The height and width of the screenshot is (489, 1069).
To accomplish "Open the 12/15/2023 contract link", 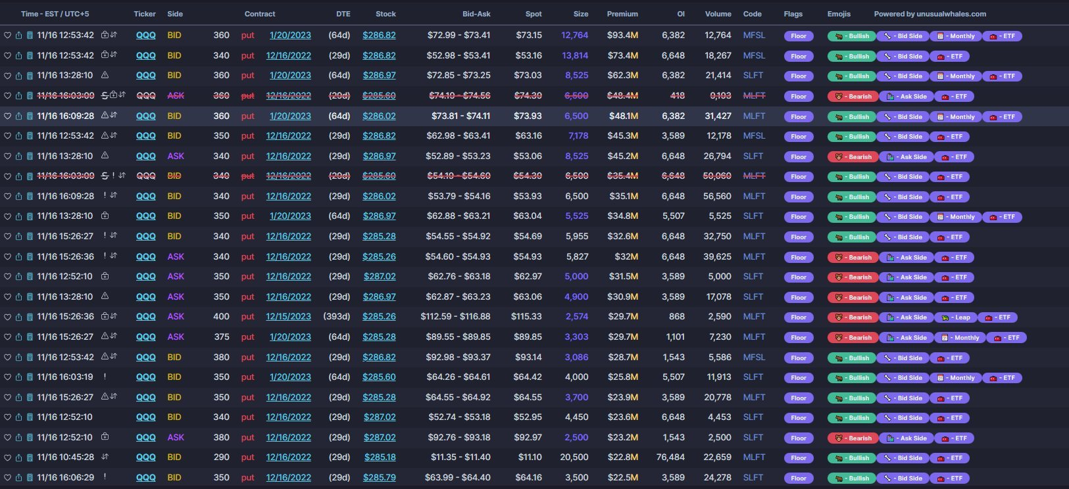I will point(289,317).
